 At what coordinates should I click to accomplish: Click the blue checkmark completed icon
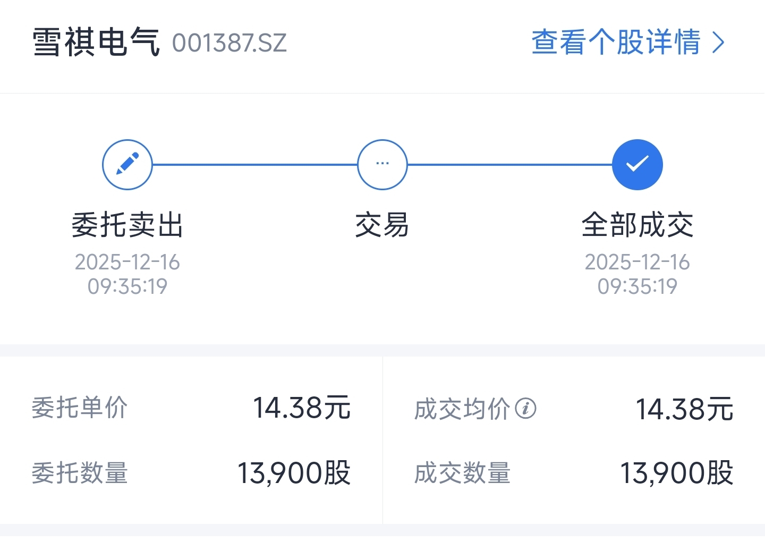pyautogui.click(x=637, y=165)
